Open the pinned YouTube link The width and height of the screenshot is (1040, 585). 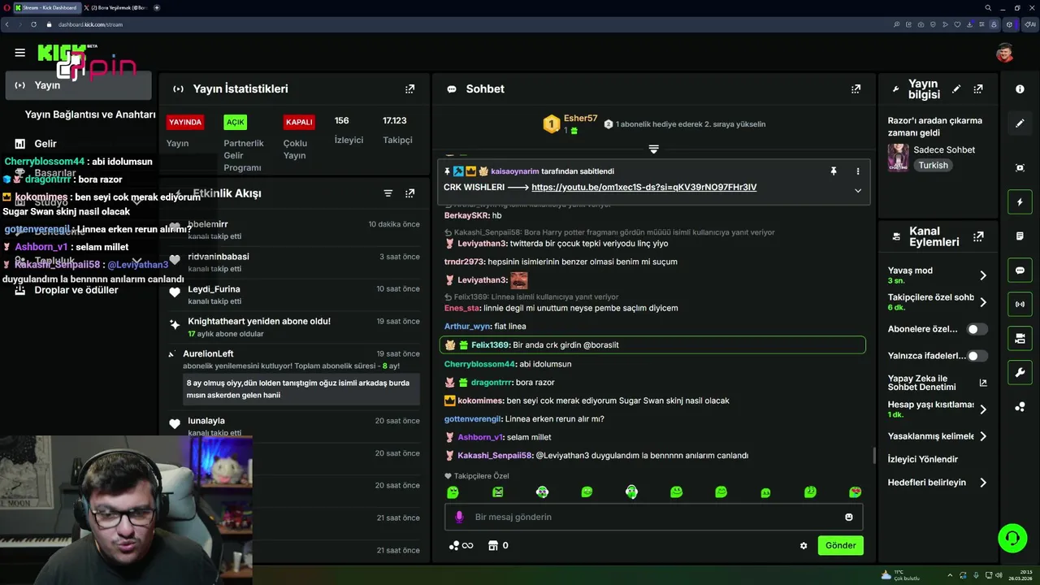coord(643,187)
